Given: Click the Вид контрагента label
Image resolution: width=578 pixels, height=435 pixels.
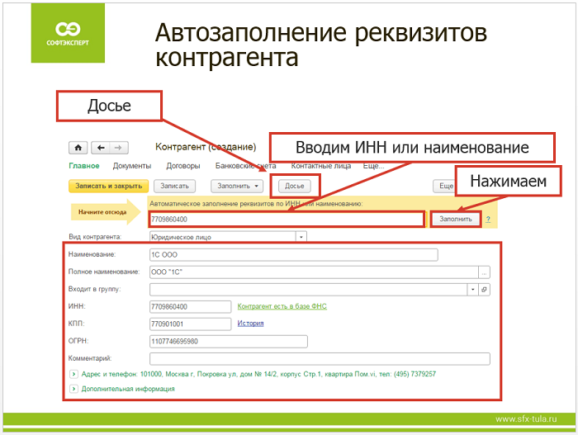Looking at the screenshot, I should tap(95, 237).
